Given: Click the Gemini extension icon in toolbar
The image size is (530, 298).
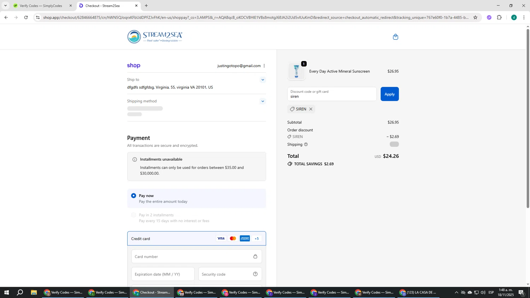Looking at the screenshot, I should pos(489,17).
